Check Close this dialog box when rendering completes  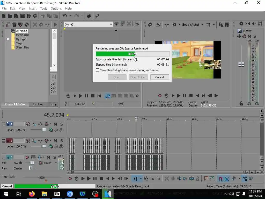(97, 70)
